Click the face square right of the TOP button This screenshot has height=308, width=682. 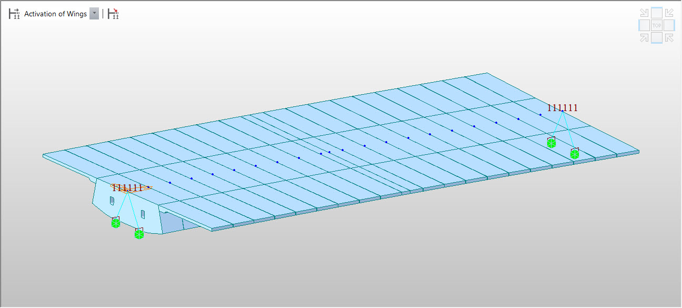coord(669,25)
